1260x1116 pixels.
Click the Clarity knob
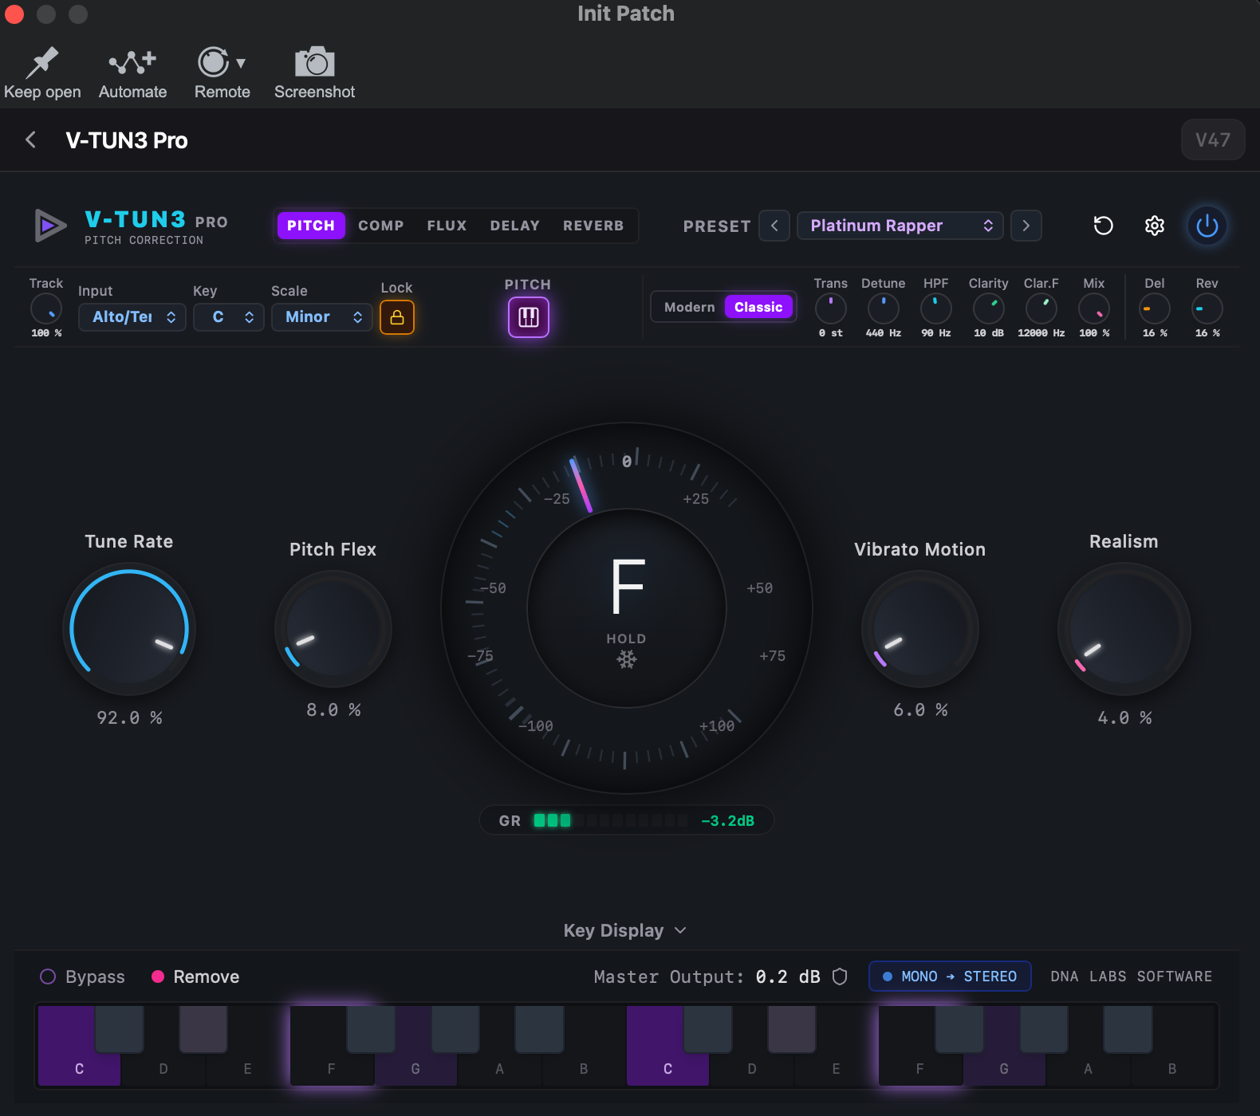click(x=989, y=308)
